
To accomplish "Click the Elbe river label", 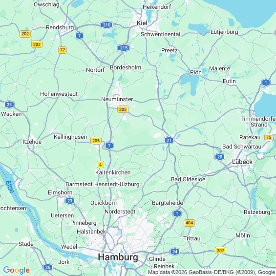I will click(9, 187).
